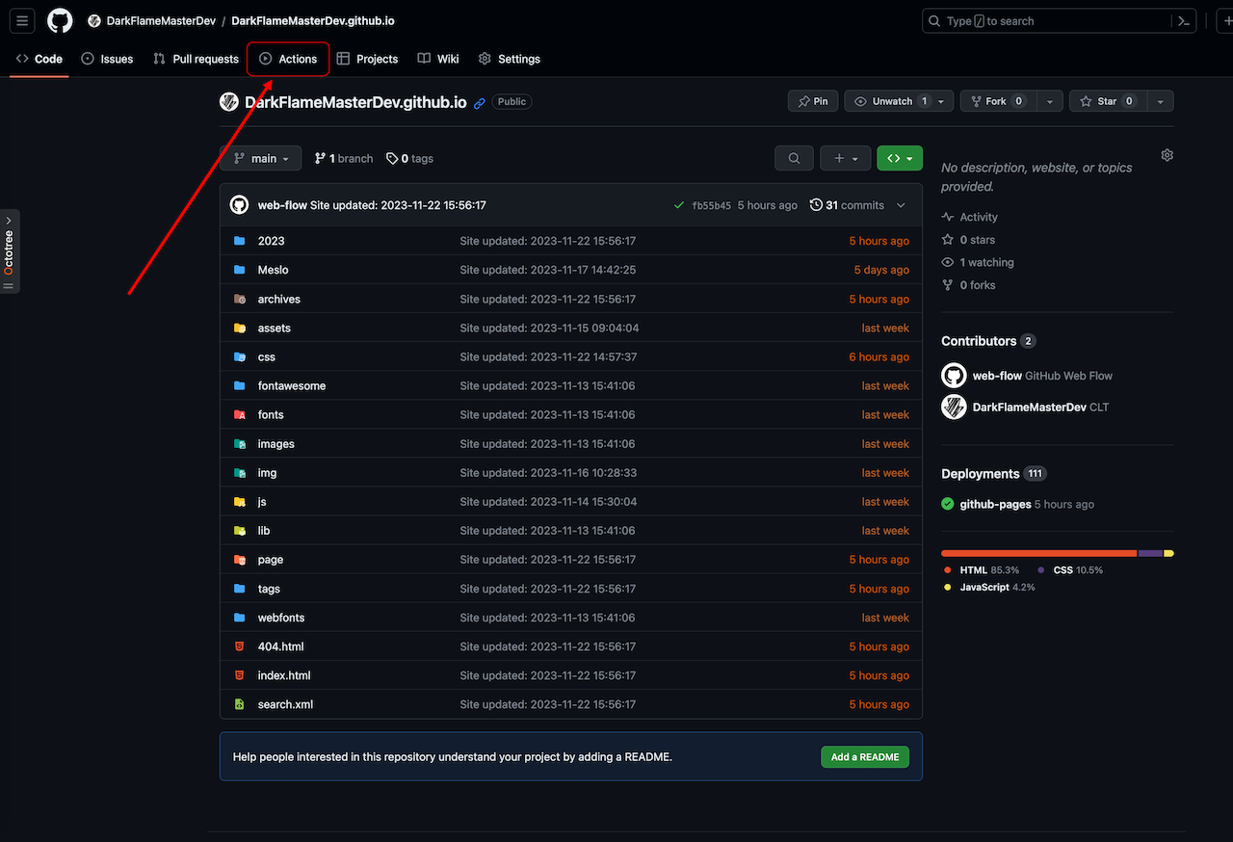Click the GitHub logo home icon
The height and width of the screenshot is (842, 1233).
click(60, 20)
